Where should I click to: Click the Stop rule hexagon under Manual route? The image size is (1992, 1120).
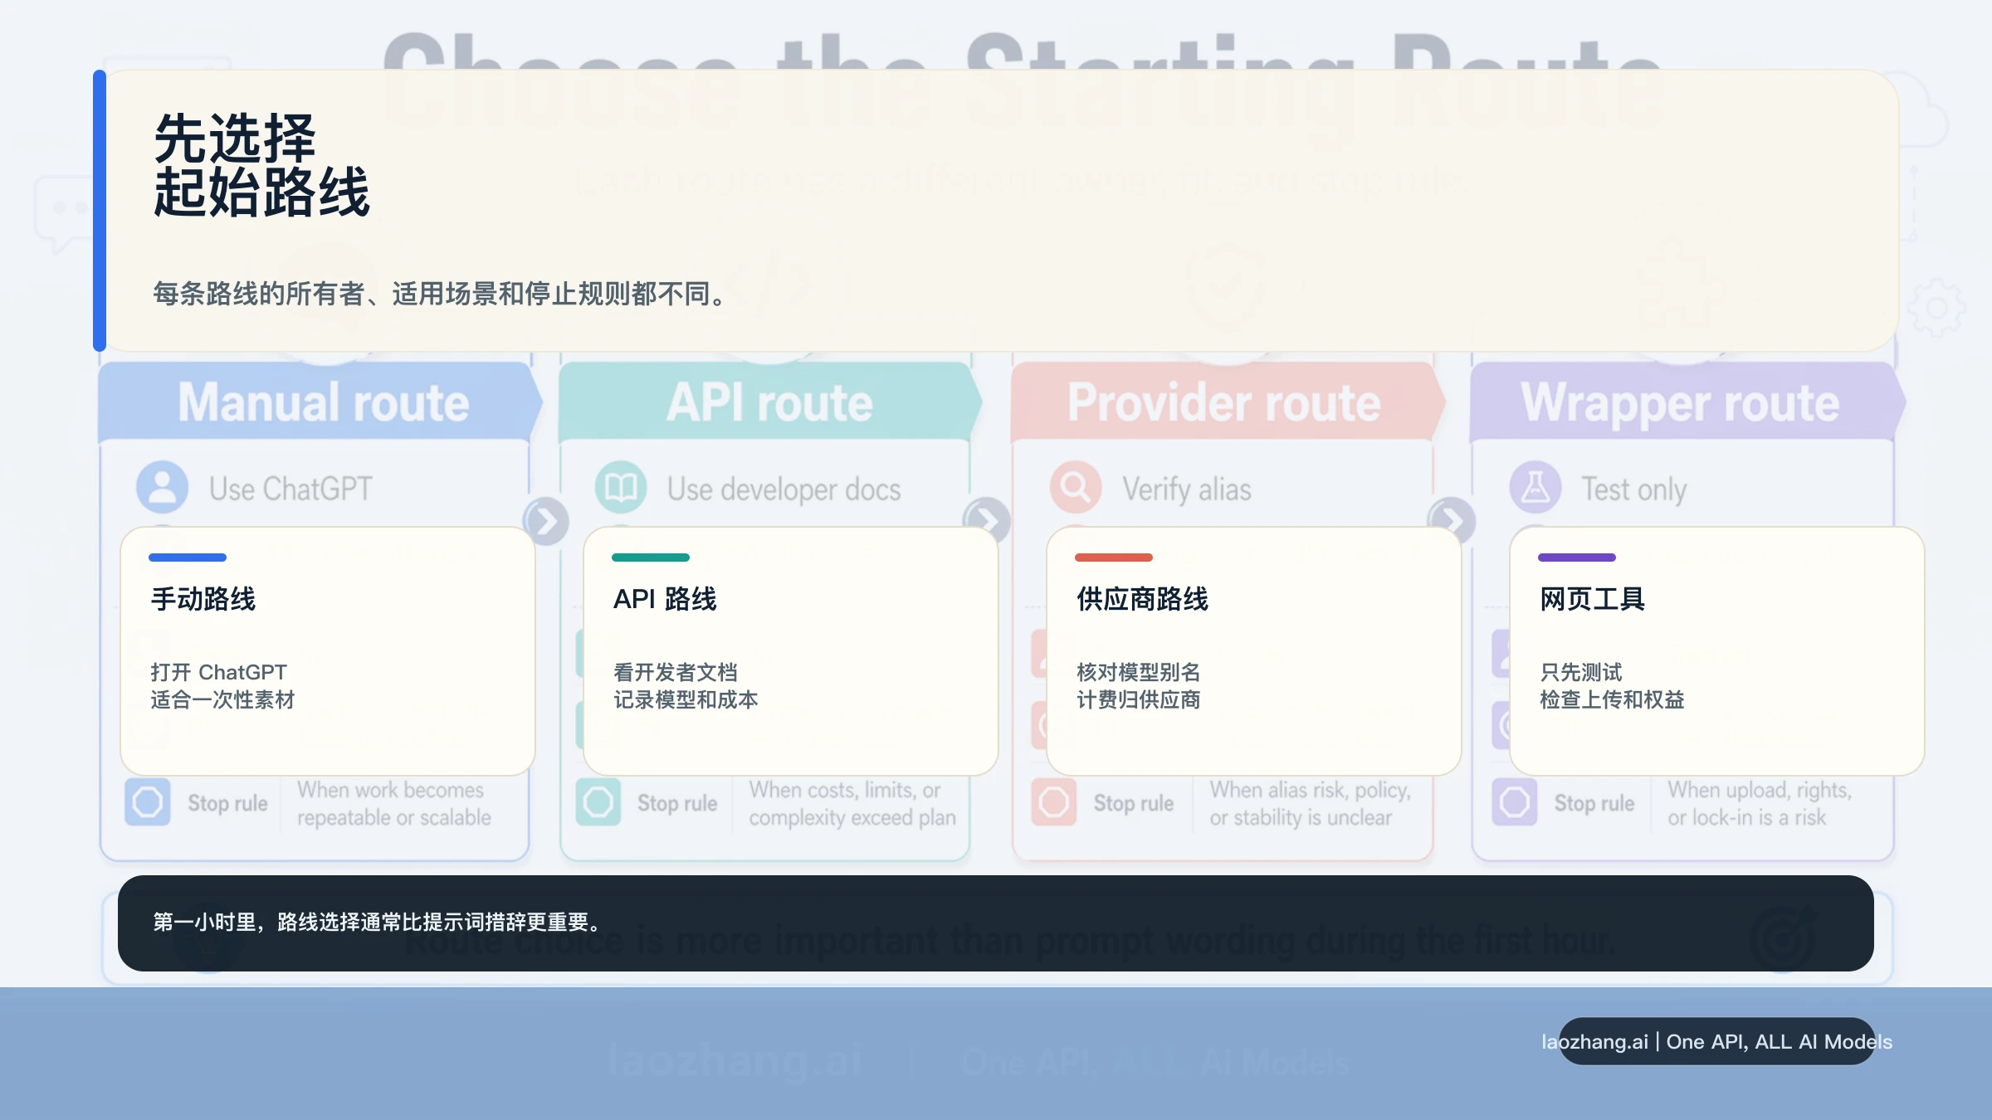(x=148, y=802)
